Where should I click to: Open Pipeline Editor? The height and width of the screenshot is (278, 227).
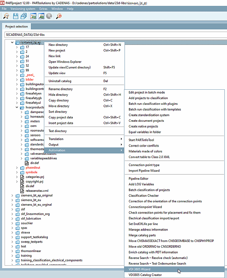(x=174, y=179)
